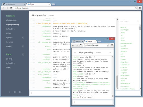Click nickname Twey in the large window chat
Screen dimensions: 143x107
click(x=49, y=83)
